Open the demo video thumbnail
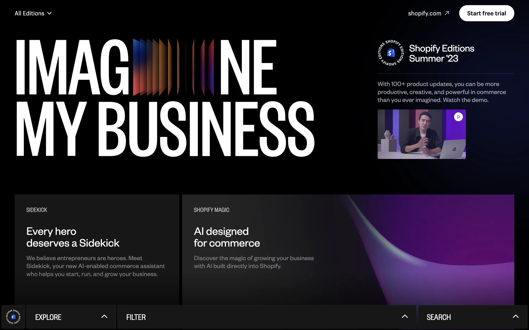 point(421,134)
